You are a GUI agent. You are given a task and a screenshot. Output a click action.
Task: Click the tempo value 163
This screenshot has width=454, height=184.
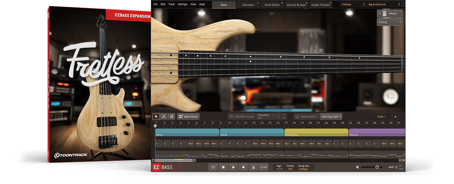(x=290, y=169)
